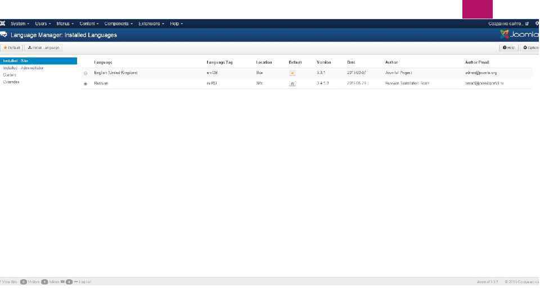540x304 pixels.
Task: Select the English (United Kingdom) radio button
Action: (x=85, y=73)
